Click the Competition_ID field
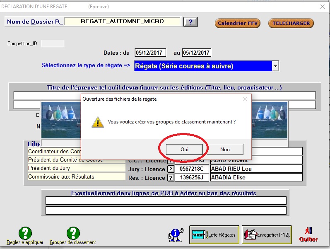 pyautogui.click(x=53, y=44)
